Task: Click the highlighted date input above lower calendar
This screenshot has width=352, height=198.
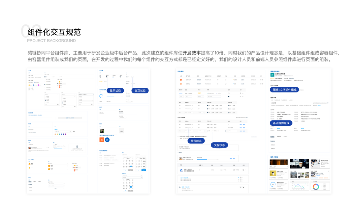Action: tap(132, 178)
